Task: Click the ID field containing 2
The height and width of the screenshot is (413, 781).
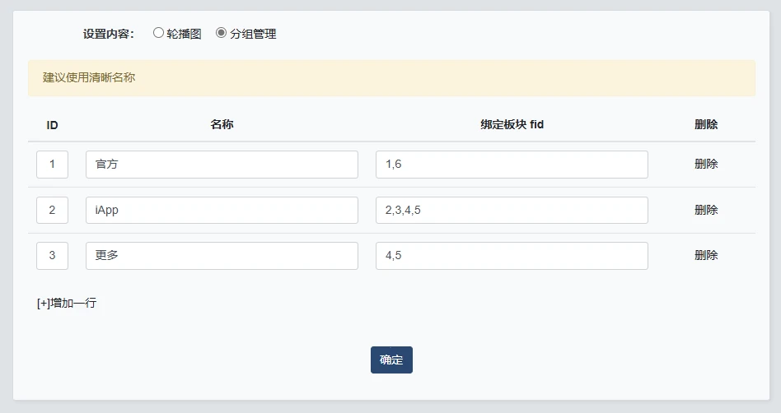Action: click(52, 210)
